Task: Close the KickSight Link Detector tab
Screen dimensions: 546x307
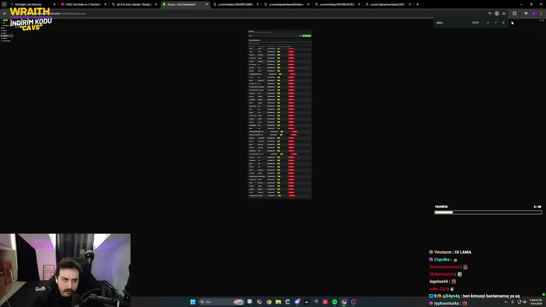Action: 54,4
